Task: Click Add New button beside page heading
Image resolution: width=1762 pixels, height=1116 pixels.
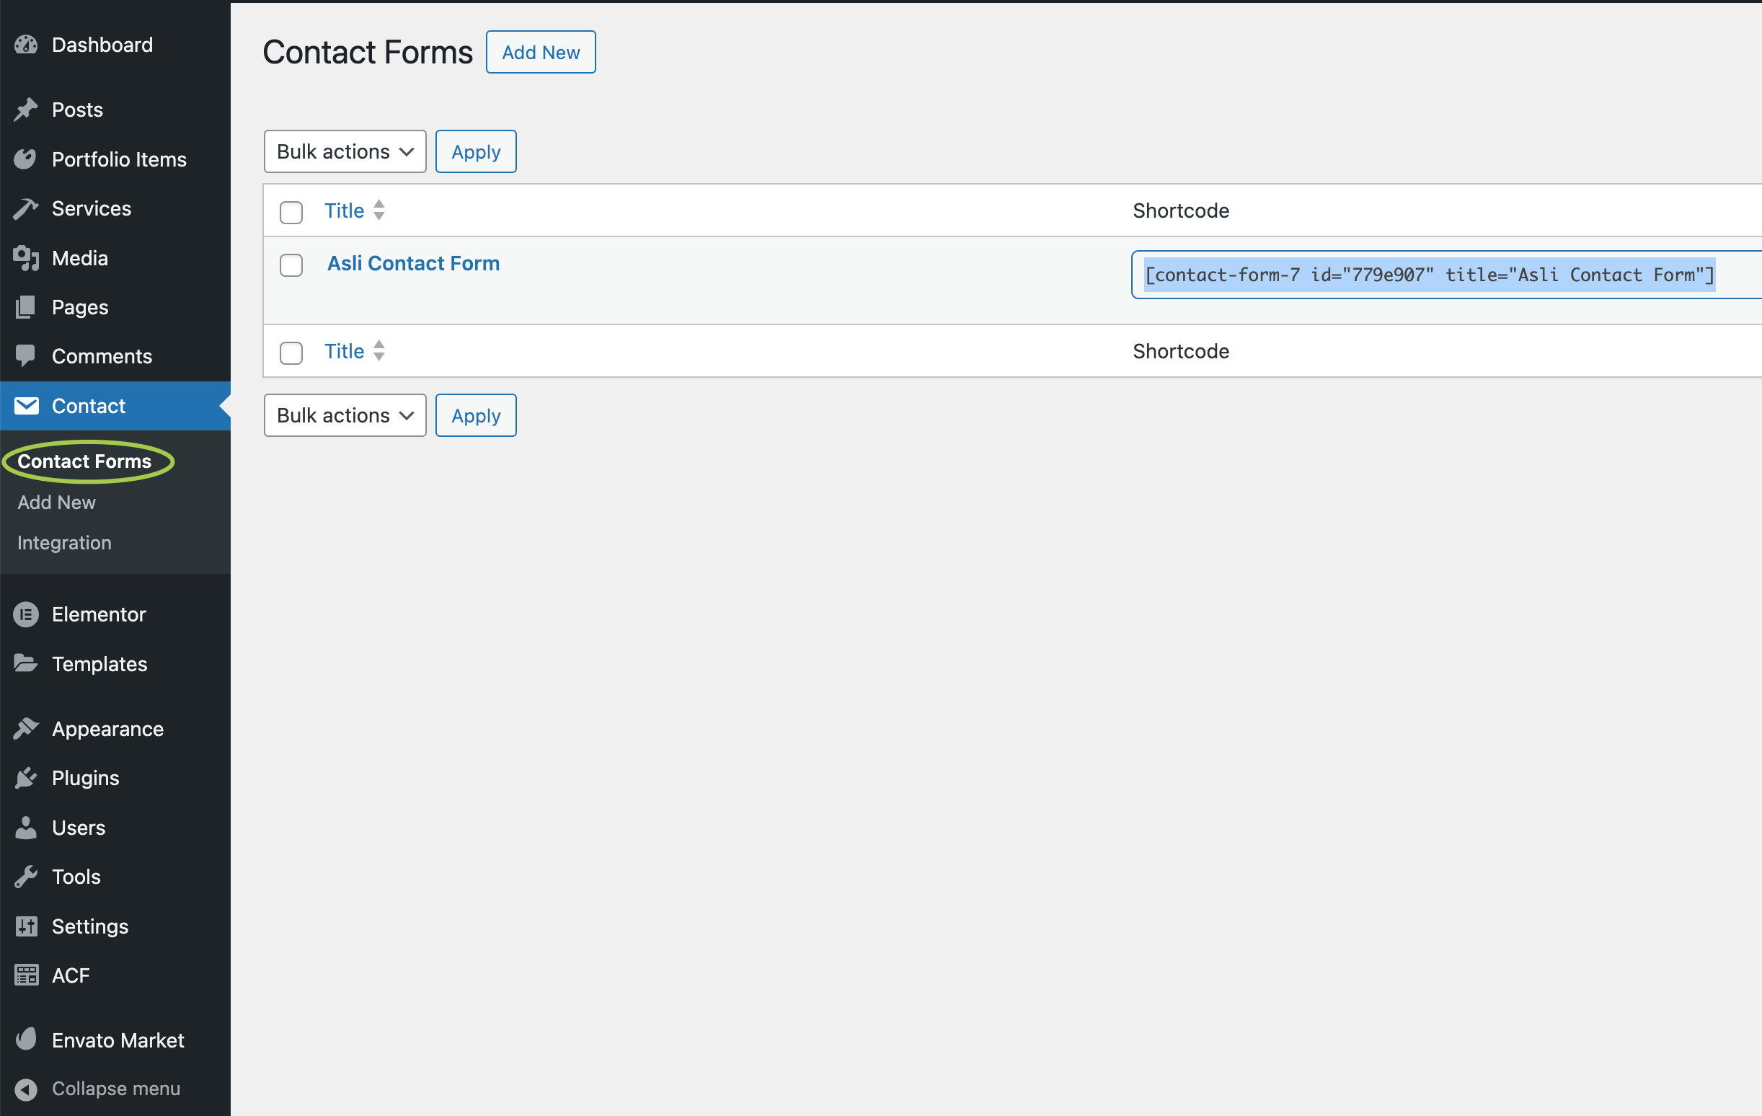Action: pyautogui.click(x=540, y=53)
